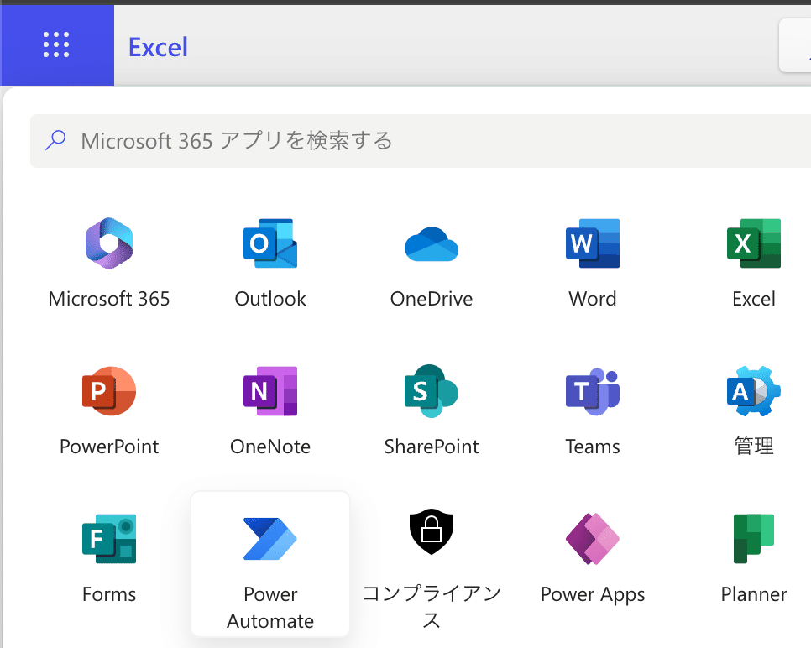Screen dimensions: 811x648
Task: Click the Planner text label
Action: click(x=754, y=595)
